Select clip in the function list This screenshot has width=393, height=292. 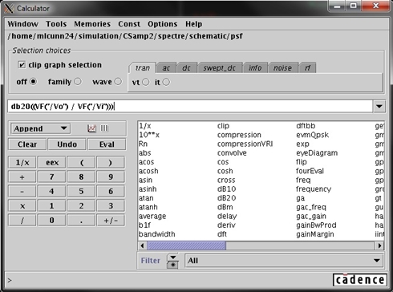point(223,126)
